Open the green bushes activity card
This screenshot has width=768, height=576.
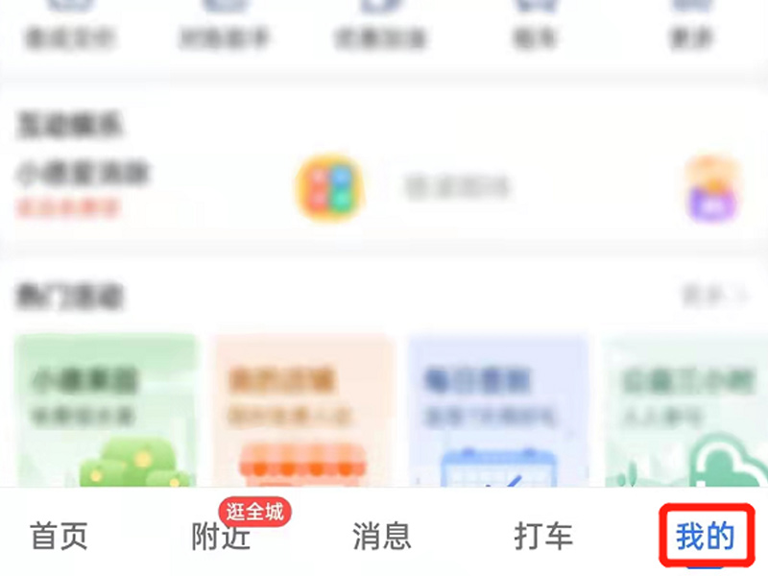pos(106,411)
